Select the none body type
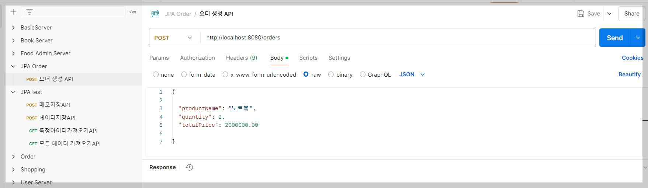Viewport: 648px width, 188px height. 156,74
